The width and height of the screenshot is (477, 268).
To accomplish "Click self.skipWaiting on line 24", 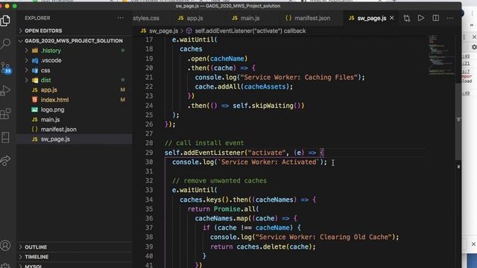I will click(x=263, y=106).
